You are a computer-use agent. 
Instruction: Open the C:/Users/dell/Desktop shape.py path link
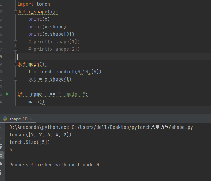(x=132, y=127)
